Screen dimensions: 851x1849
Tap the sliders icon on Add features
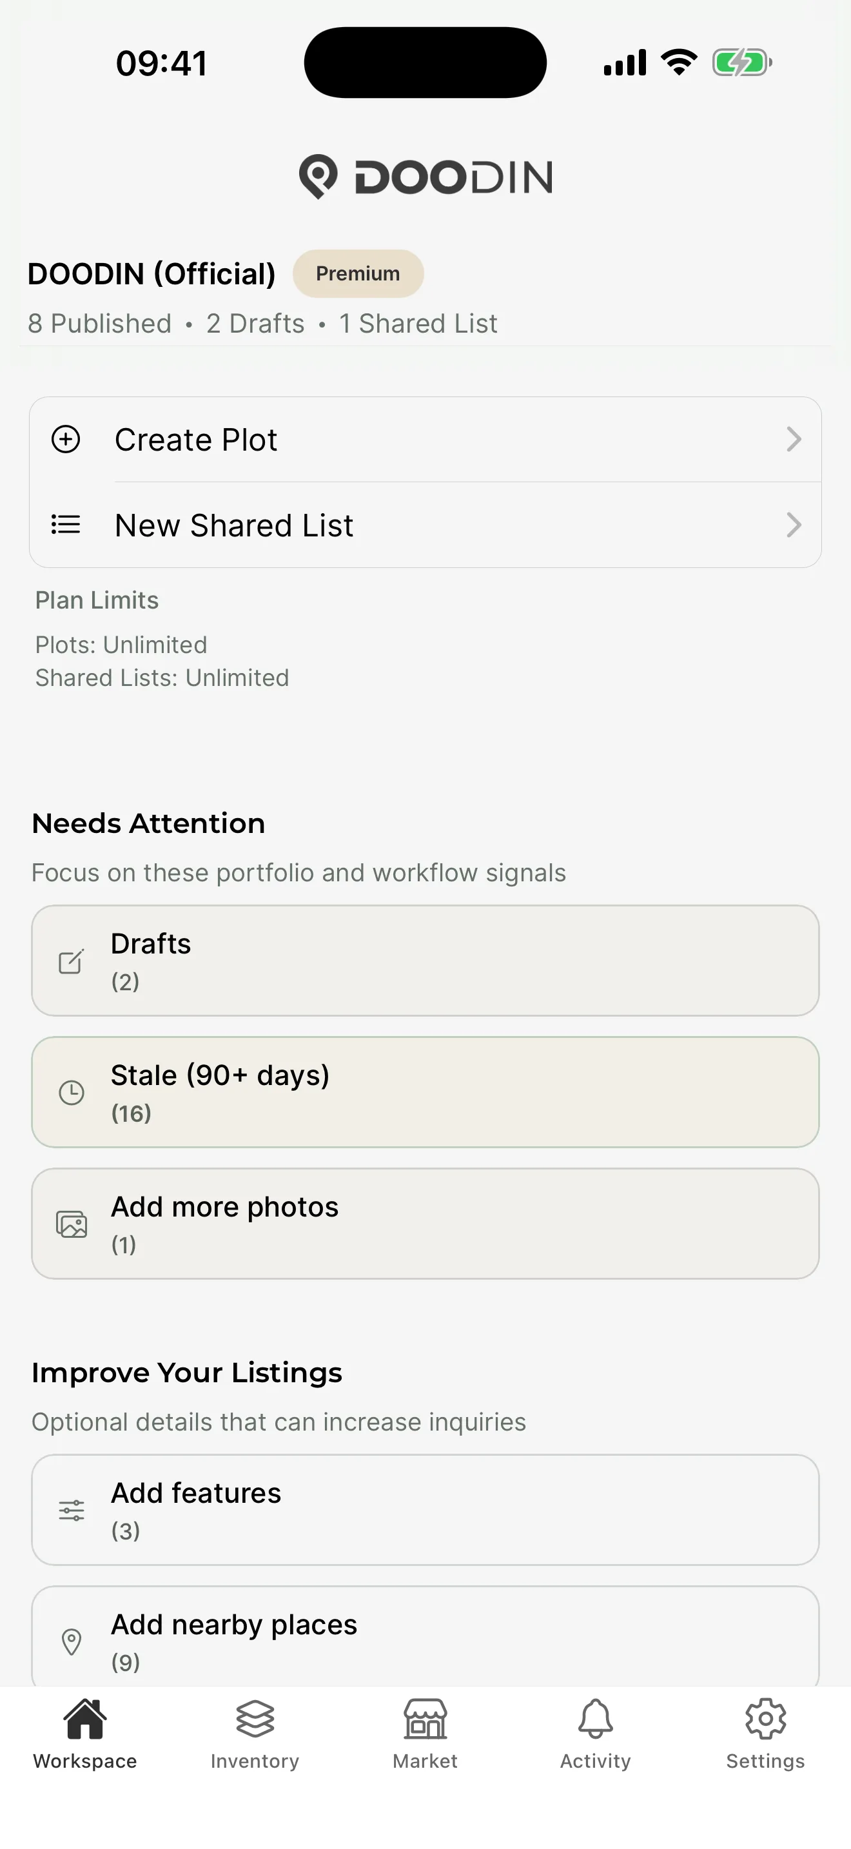click(71, 1510)
